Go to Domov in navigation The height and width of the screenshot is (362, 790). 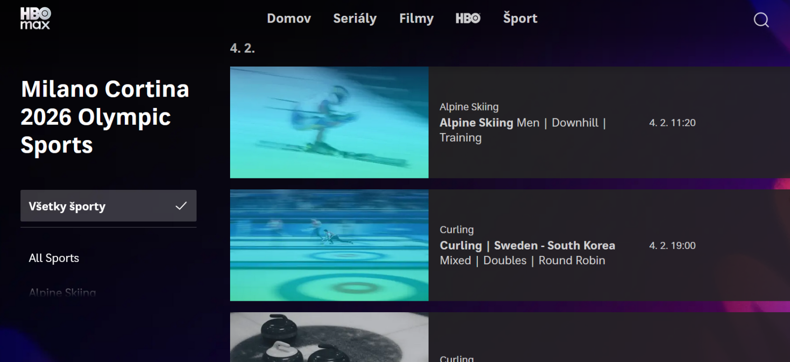pos(289,19)
